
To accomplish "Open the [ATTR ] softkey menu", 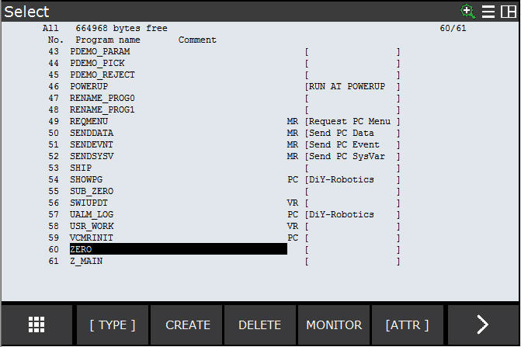I will (408, 325).
